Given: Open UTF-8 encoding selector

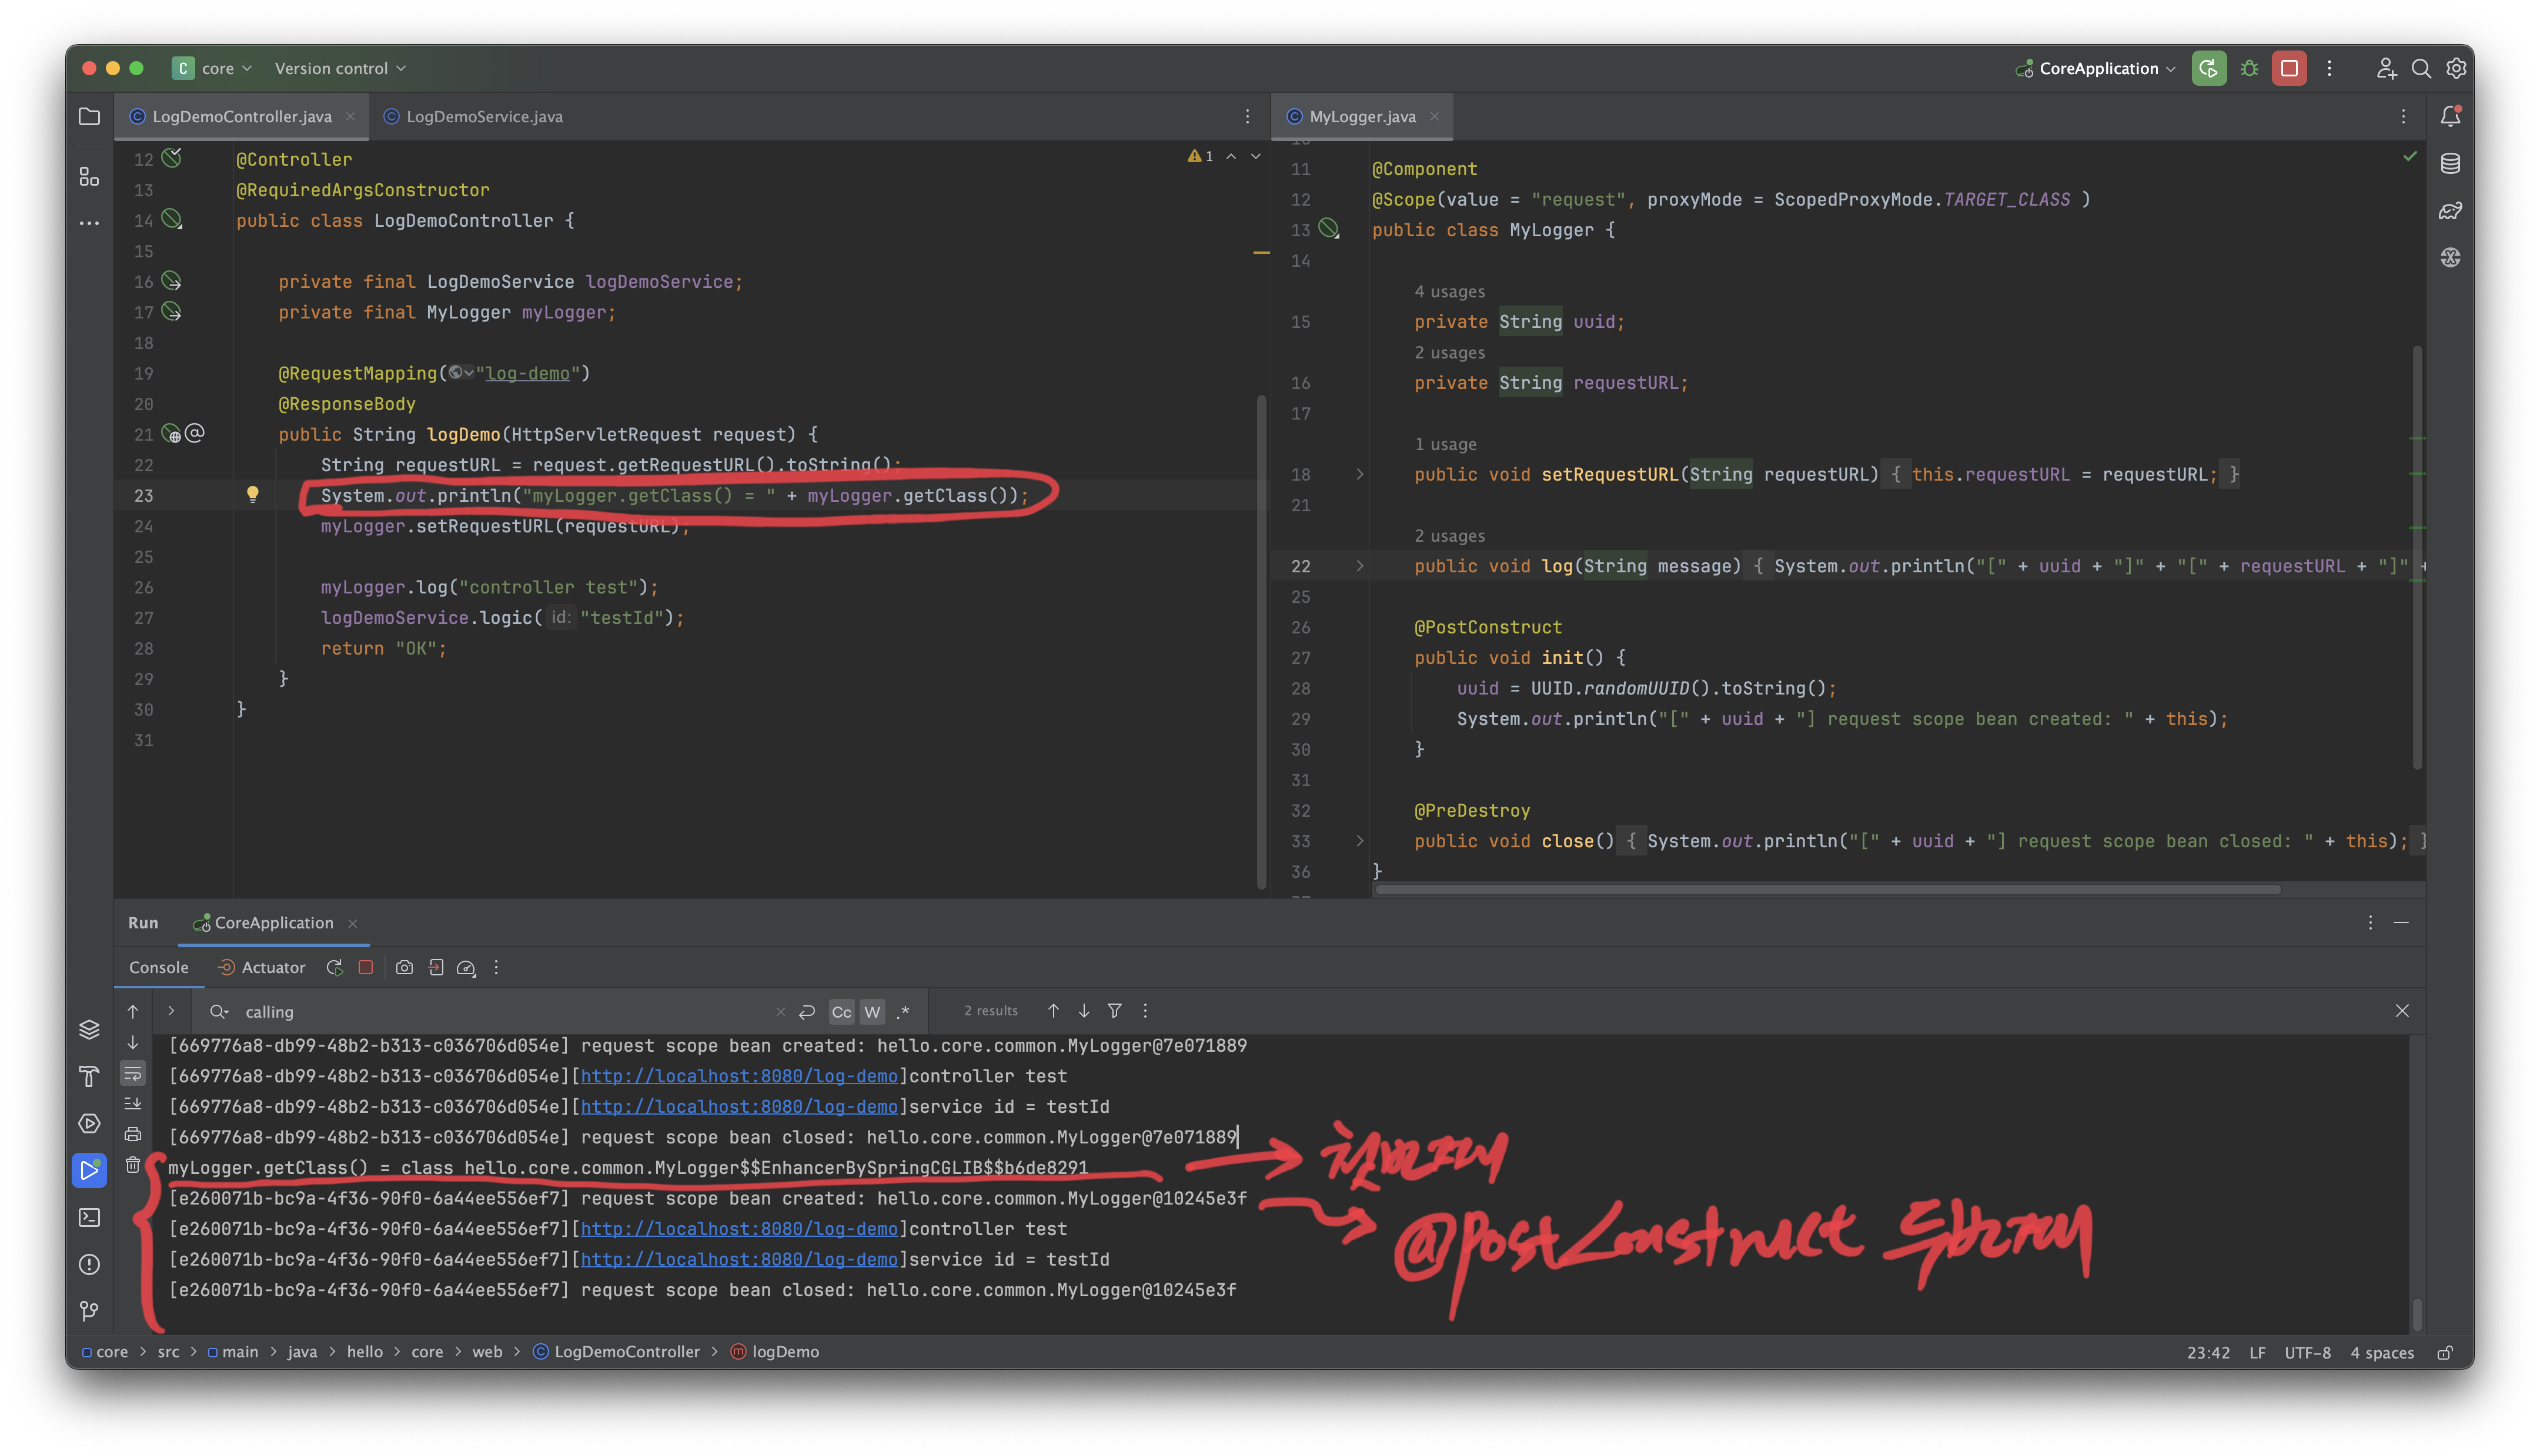Looking at the screenshot, I should (2307, 1352).
